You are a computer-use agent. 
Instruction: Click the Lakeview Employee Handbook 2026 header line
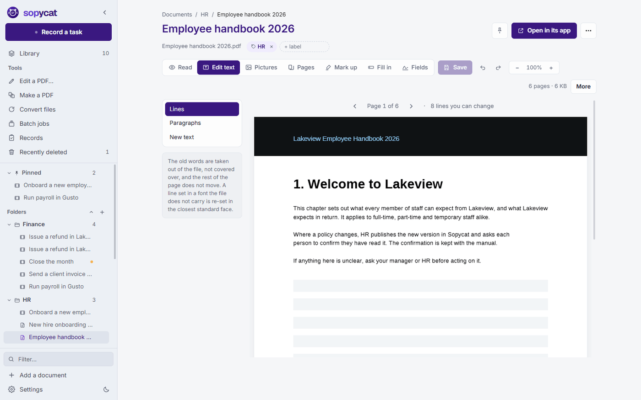[x=346, y=139]
